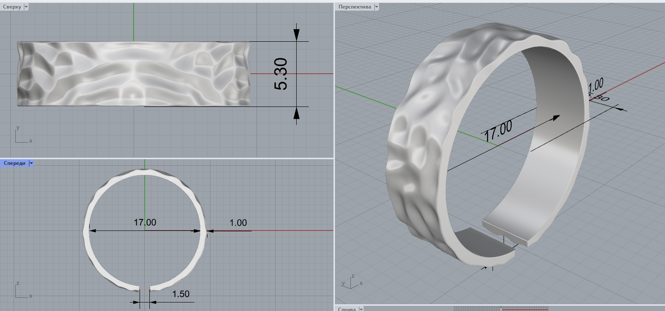Viewport: 665px width, 311px height.
Task: Click the Сверху viewport title
Action: (12, 7)
